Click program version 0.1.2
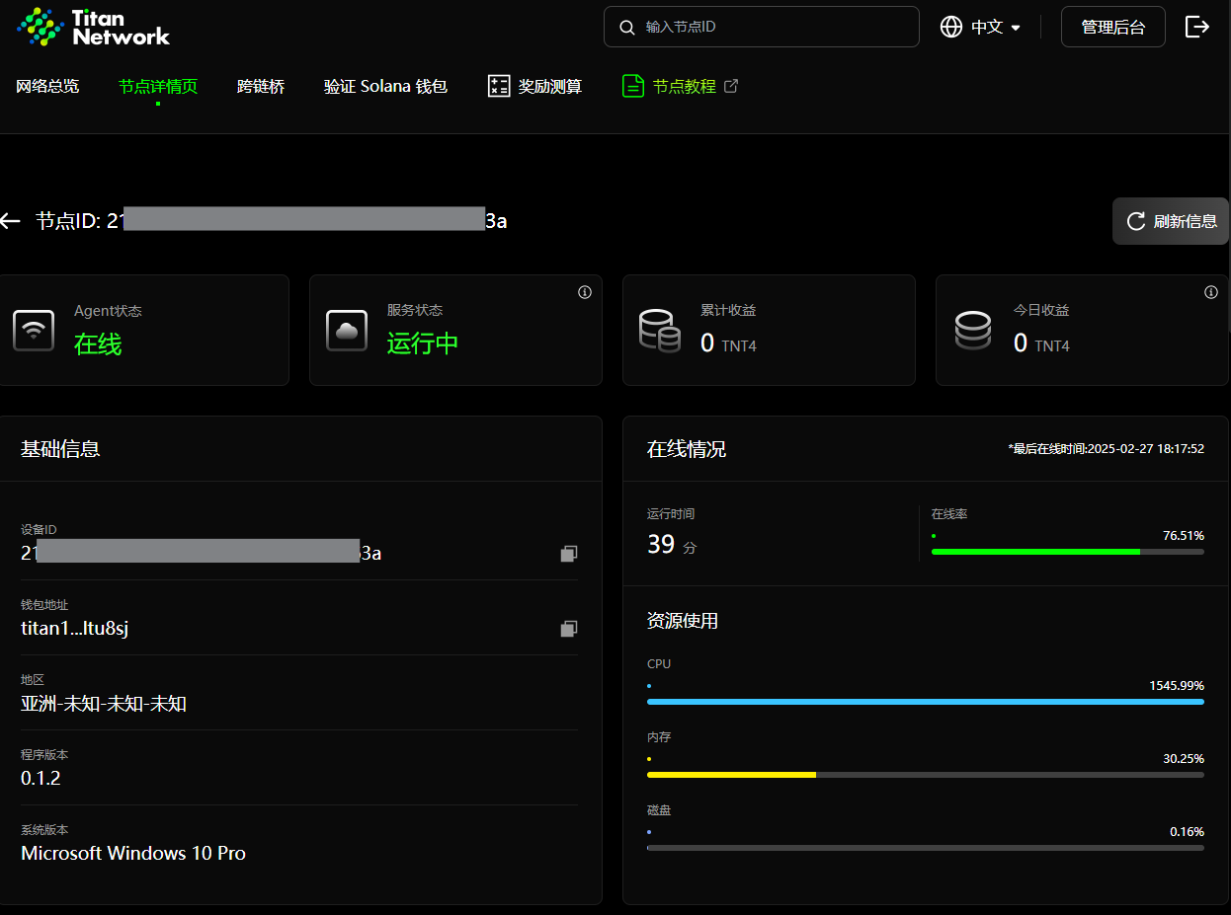The image size is (1231, 915). click(41, 778)
